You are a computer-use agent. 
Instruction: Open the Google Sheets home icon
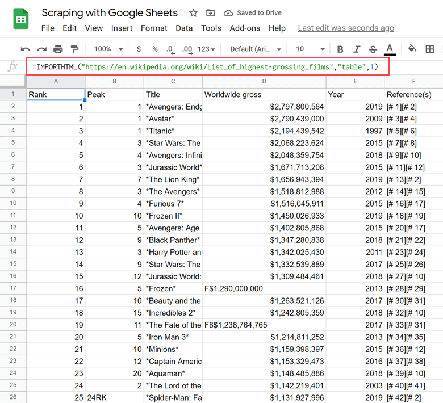(22, 20)
